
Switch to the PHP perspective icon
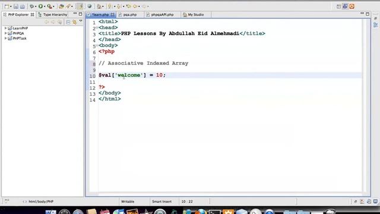pos(345,7)
